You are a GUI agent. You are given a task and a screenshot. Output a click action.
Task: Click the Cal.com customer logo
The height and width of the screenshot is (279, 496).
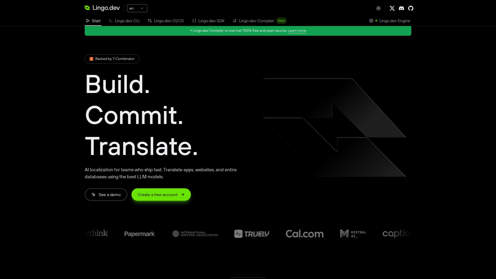coord(304,234)
